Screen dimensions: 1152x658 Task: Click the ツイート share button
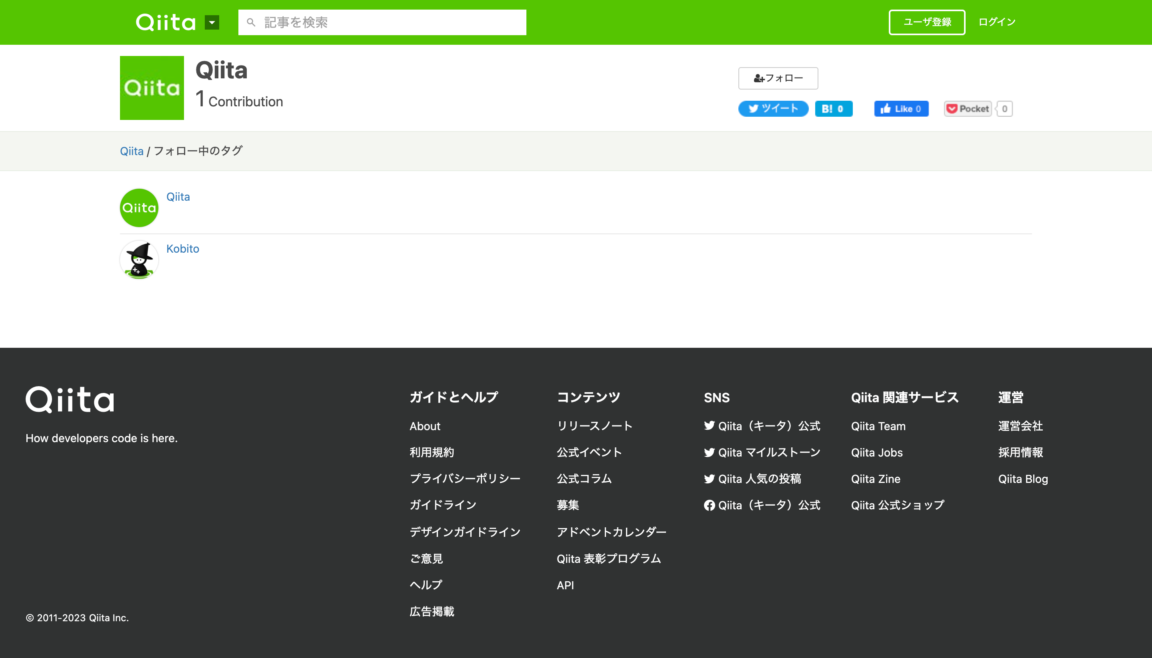pos(773,108)
